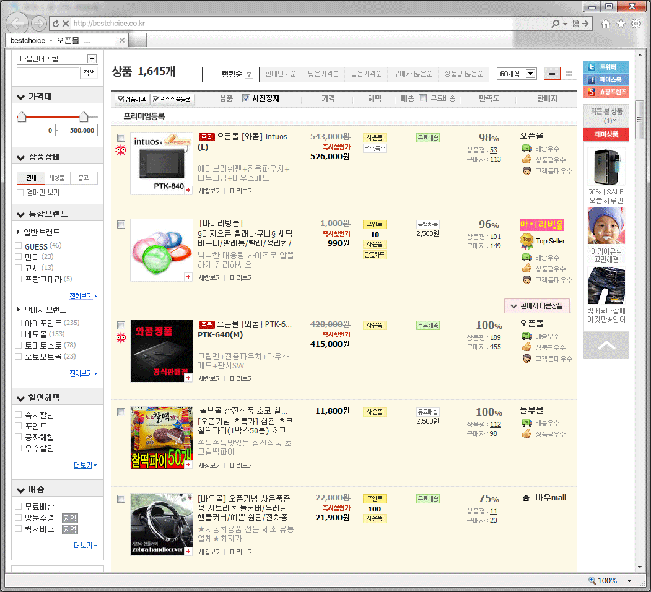Sort by 높은가격순 tab
This screenshot has width=651, height=592.
point(366,74)
